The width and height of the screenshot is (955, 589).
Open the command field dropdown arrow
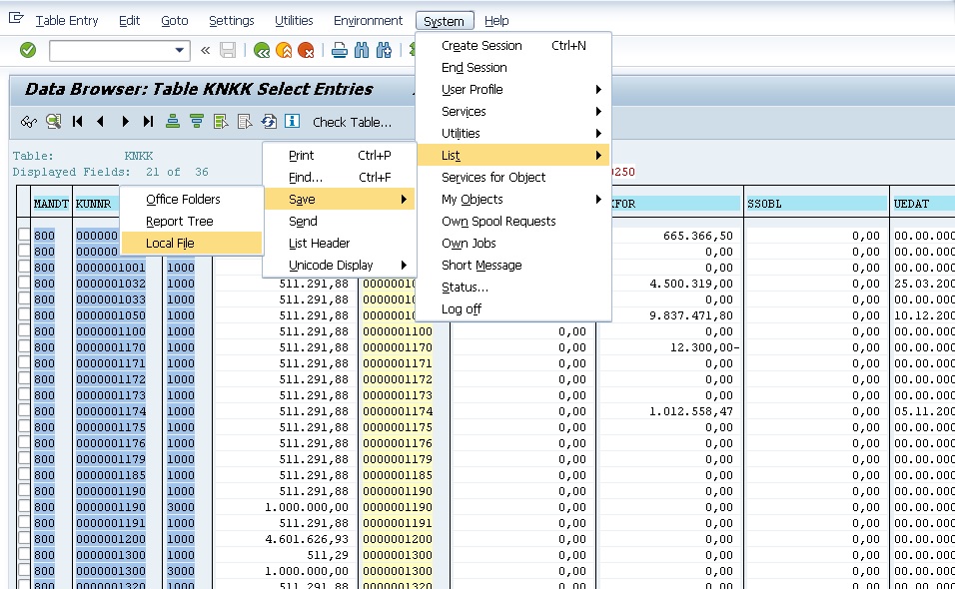[179, 51]
